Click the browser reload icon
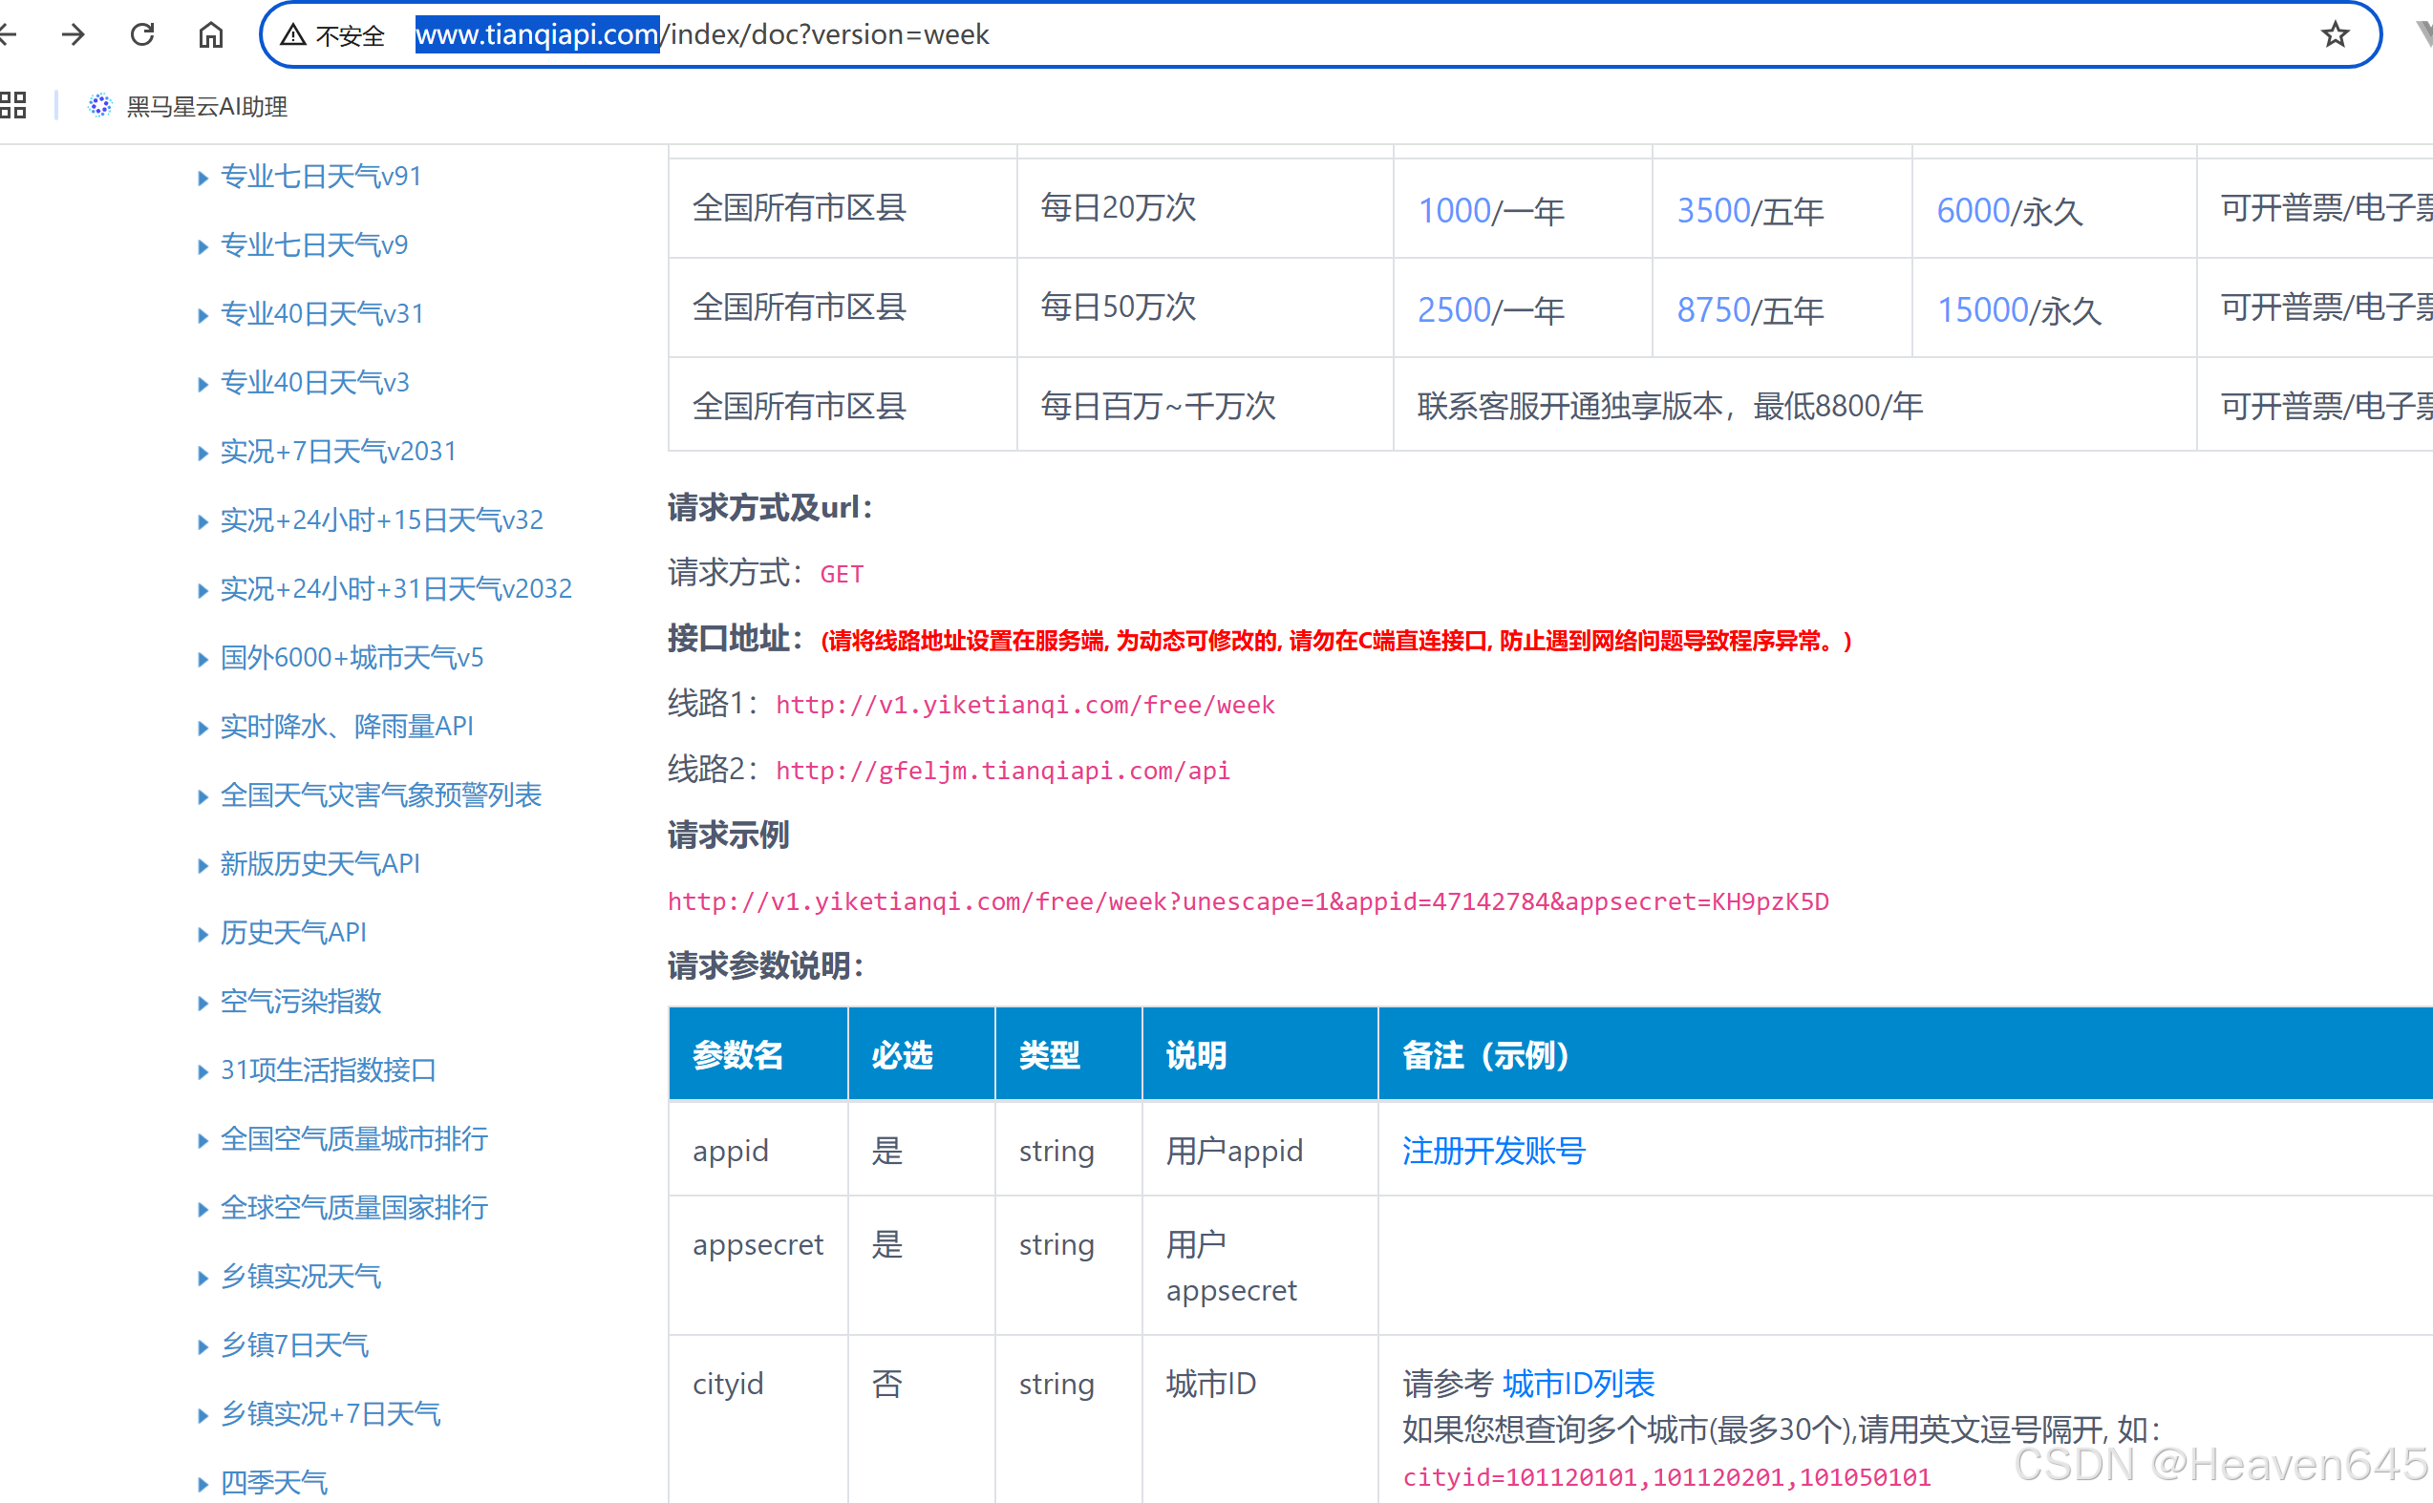2433x1503 pixels. point(142,34)
